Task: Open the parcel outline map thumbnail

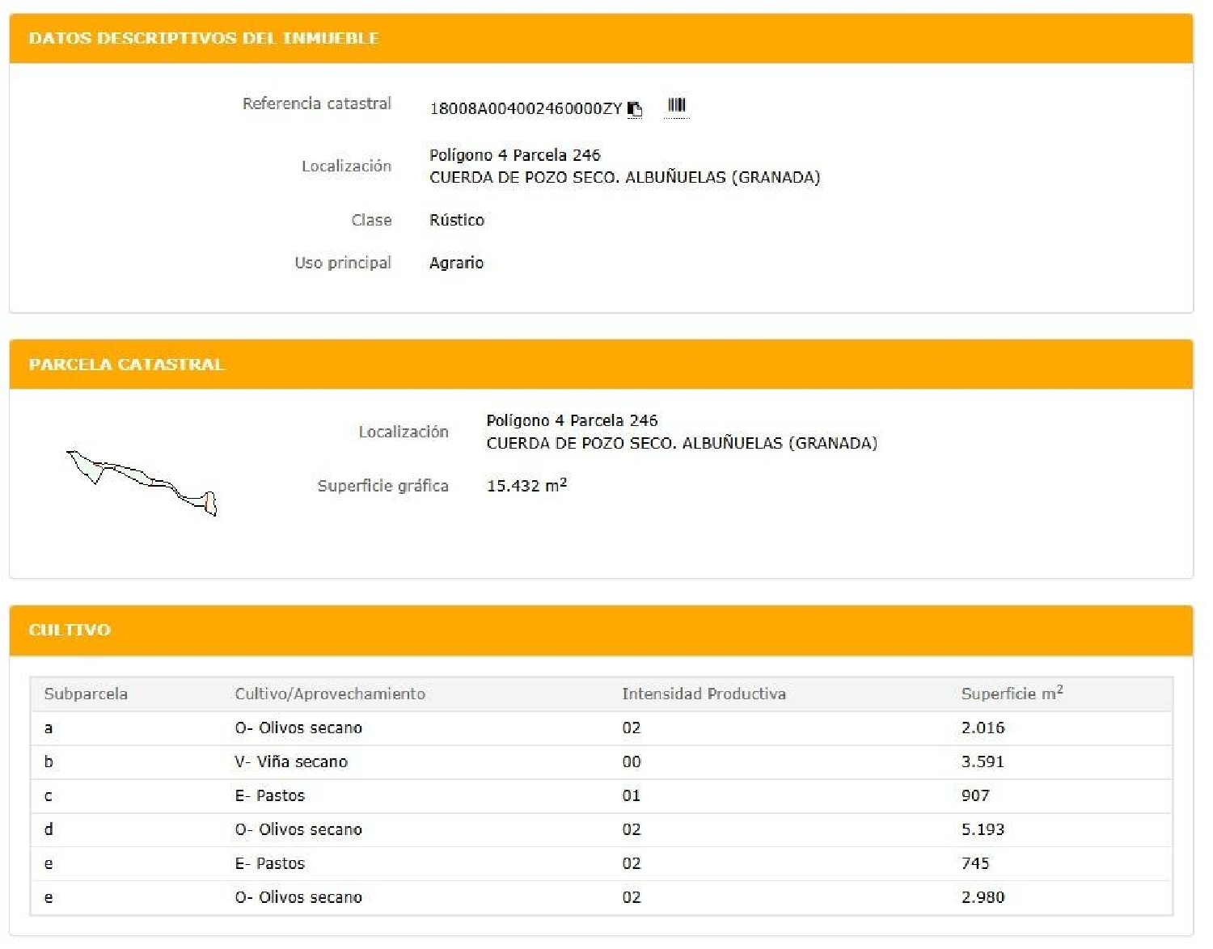Action: click(x=143, y=483)
